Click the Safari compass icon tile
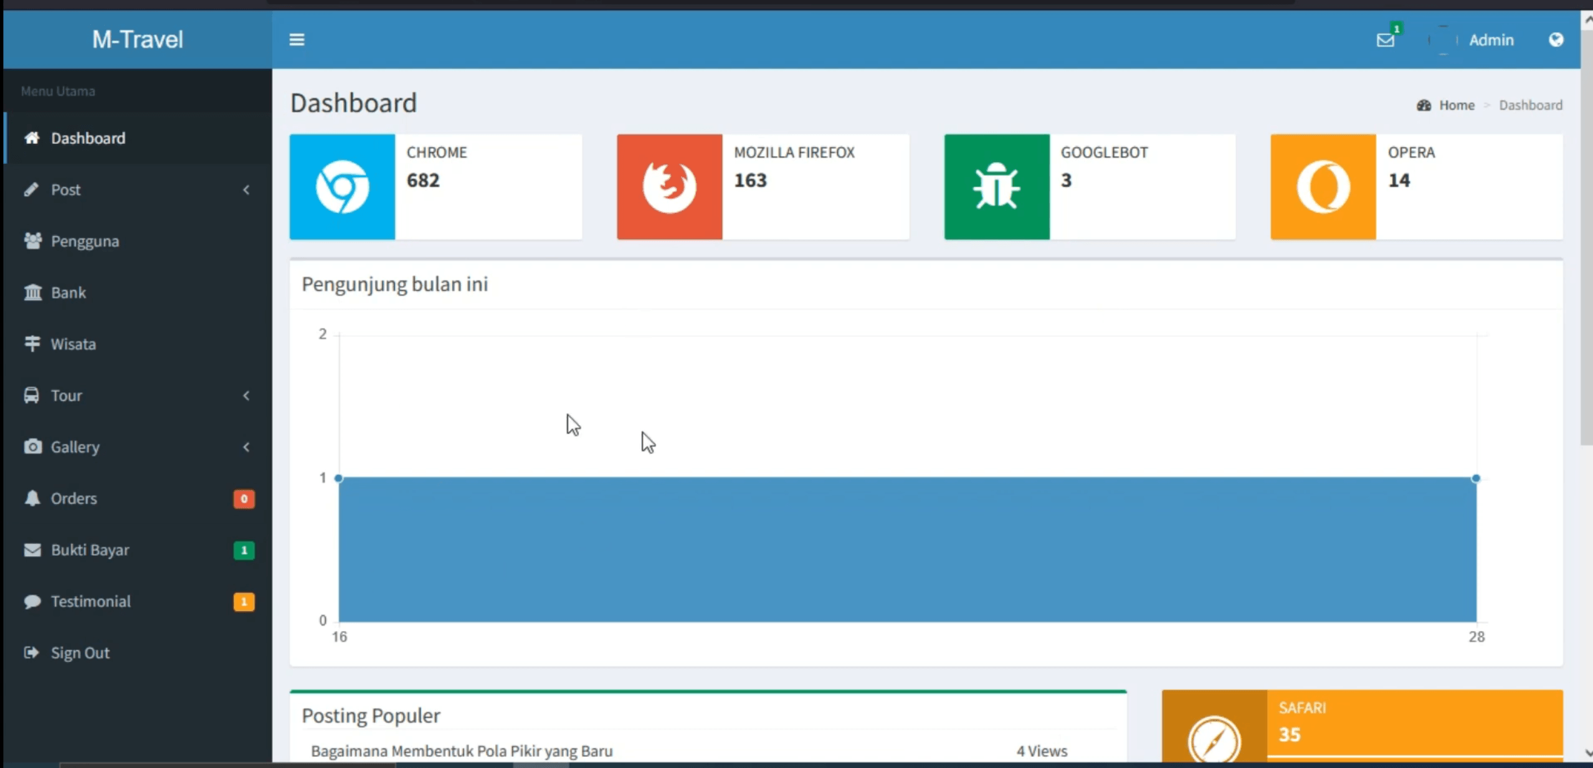The width and height of the screenshot is (1593, 768). (x=1214, y=726)
